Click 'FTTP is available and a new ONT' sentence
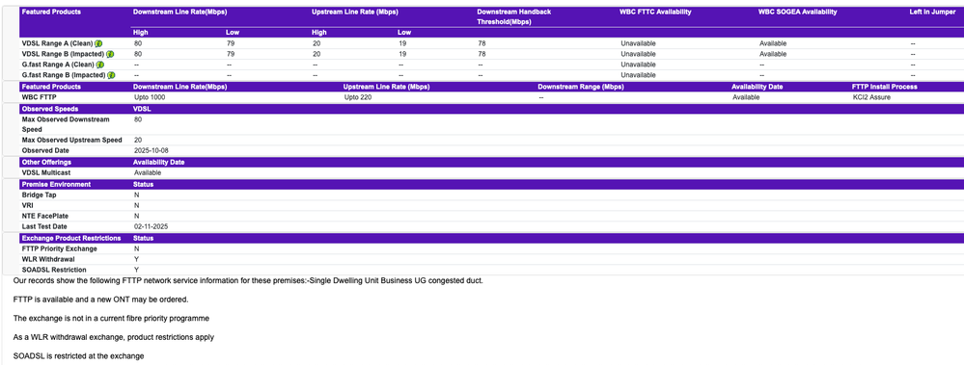This screenshot has height=365, width=964. click(100, 300)
